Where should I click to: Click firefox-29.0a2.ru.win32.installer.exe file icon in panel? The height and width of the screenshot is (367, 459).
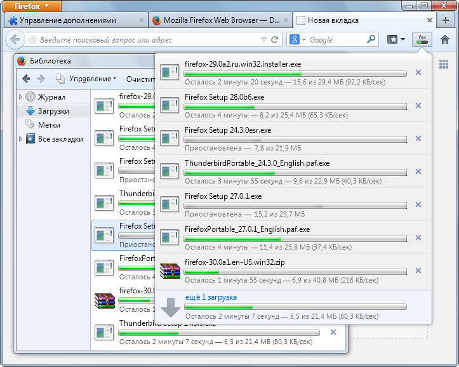[170, 72]
